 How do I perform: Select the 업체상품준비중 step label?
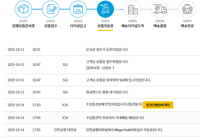23,26
